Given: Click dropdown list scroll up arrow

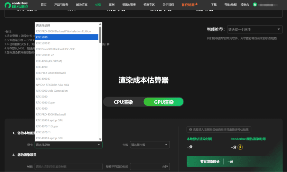Looking at the screenshot, I should coord(100,24).
